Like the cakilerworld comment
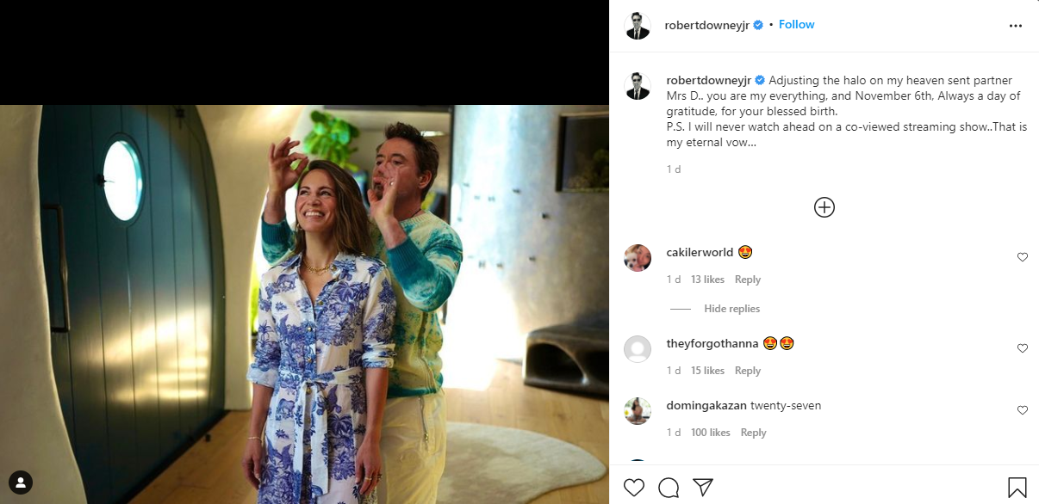 (1023, 257)
